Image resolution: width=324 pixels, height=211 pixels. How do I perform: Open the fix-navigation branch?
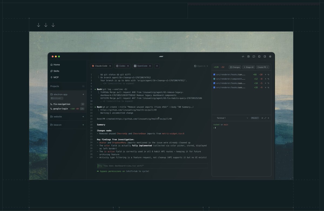60,104
